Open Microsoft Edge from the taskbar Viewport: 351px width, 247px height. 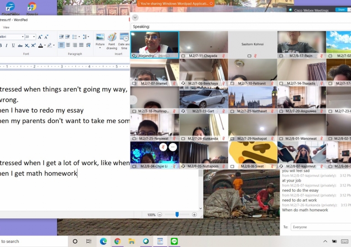point(103,241)
